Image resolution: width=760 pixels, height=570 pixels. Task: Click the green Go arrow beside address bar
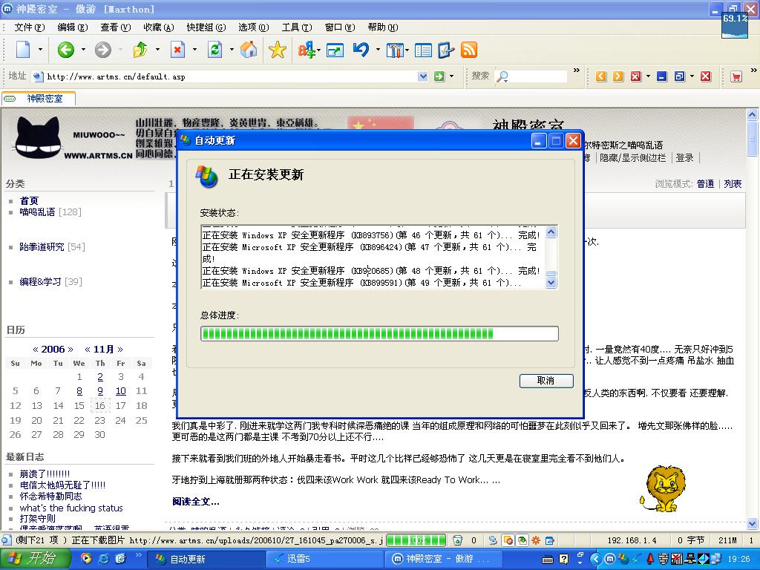[x=439, y=76]
